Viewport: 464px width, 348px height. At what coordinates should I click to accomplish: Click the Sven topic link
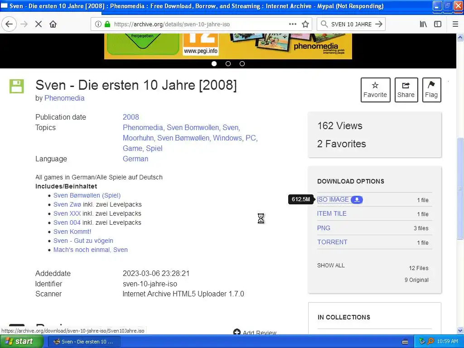pyautogui.click(x=231, y=127)
